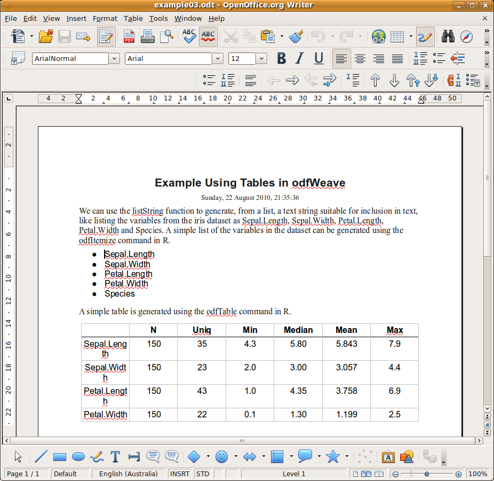494x481 pixels.
Task: Insert a hyperlink via globe icon
Action: click(x=378, y=36)
